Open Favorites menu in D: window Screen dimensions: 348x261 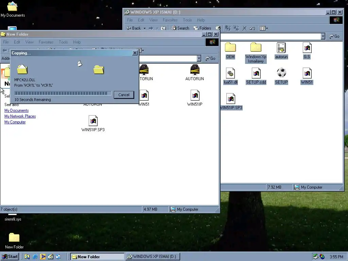pyautogui.click(x=170, y=20)
